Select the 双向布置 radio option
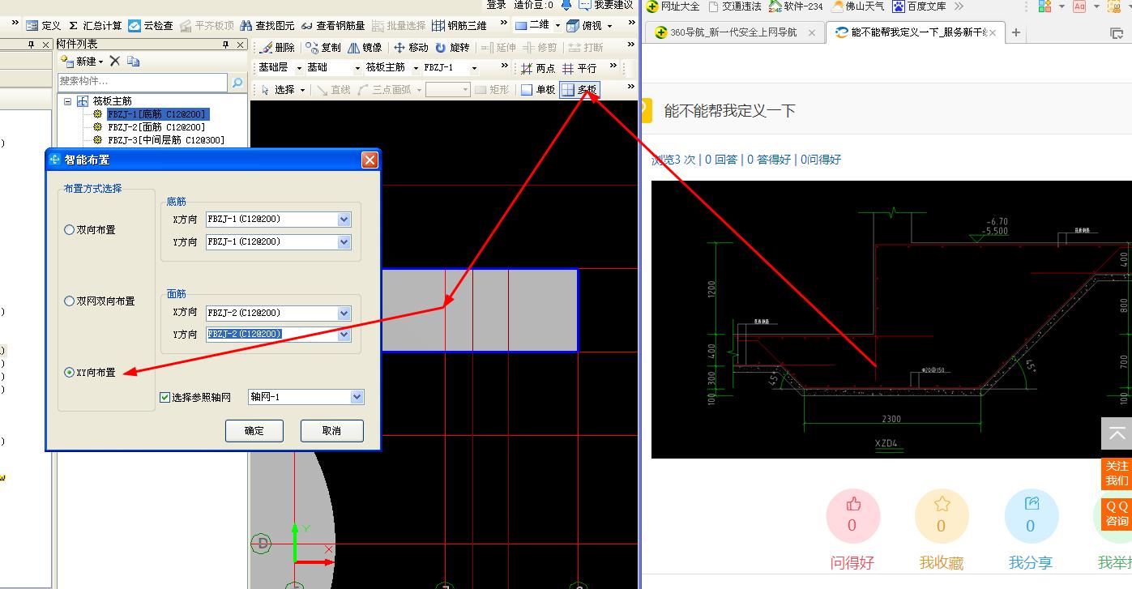The image size is (1132, 589). pos(69,230)
